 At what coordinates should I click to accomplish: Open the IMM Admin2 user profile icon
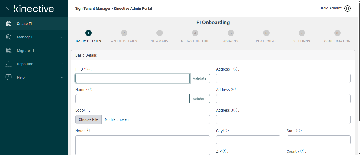click(x=348, y=8)
